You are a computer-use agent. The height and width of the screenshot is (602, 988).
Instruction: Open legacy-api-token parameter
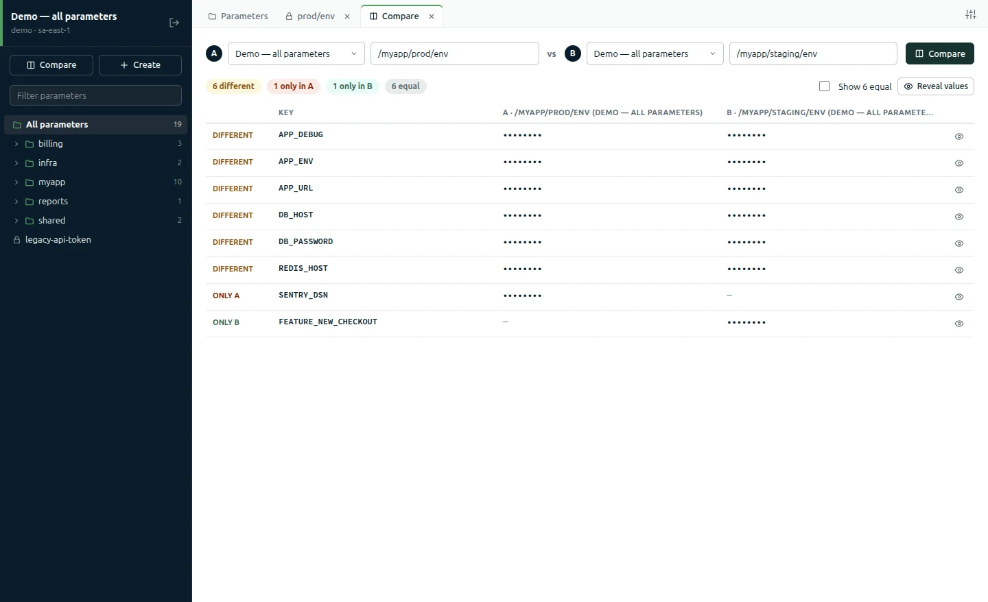tap(58, 240)
